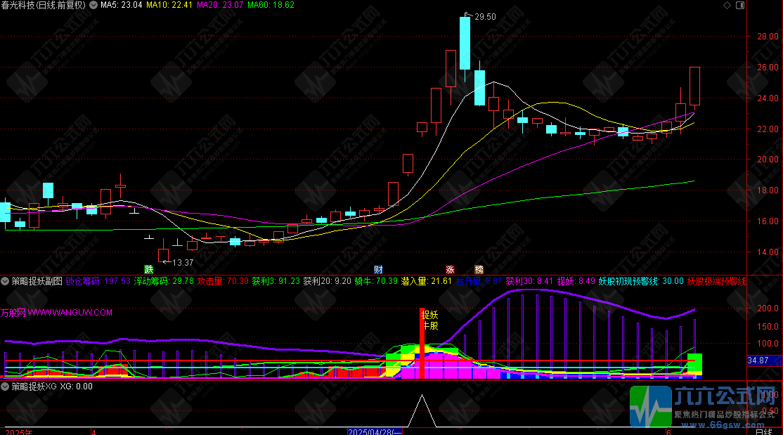Click the MA10: 22.41 label
The width and height of the screenshot is (783, 435).
pos(169,5)
